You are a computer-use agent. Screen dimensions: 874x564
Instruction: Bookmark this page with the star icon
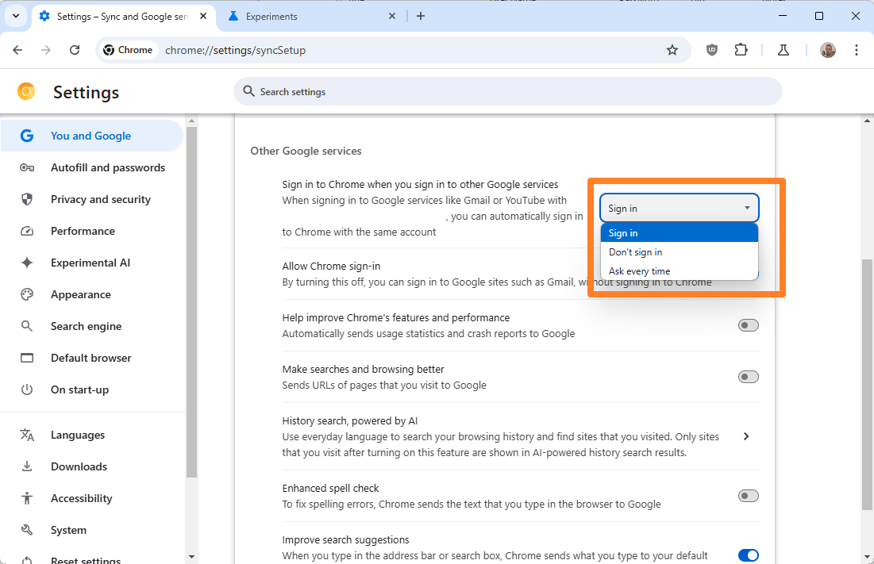(x=672, y=50)
